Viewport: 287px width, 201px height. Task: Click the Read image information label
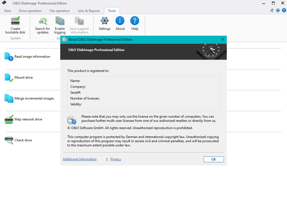click(x=32, y=57)
